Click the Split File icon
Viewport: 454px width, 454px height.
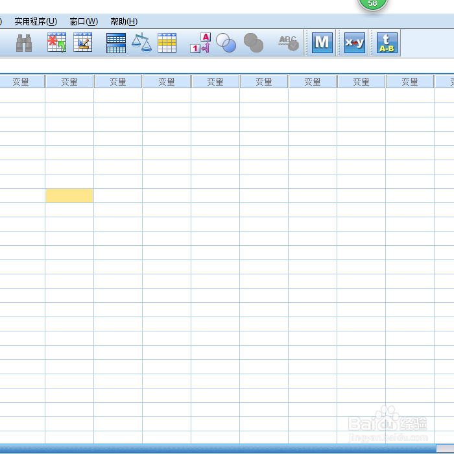[x=116, y=43]
